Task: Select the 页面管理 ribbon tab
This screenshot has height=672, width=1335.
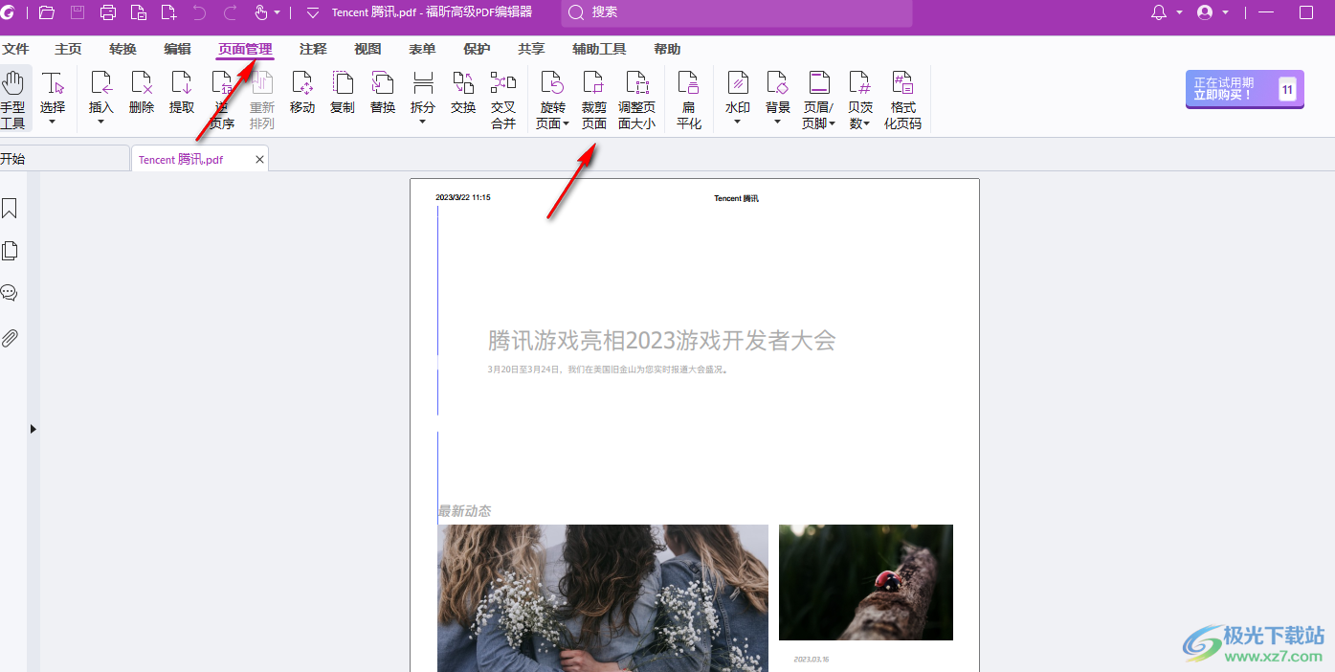Action: [x=245, y=49]
